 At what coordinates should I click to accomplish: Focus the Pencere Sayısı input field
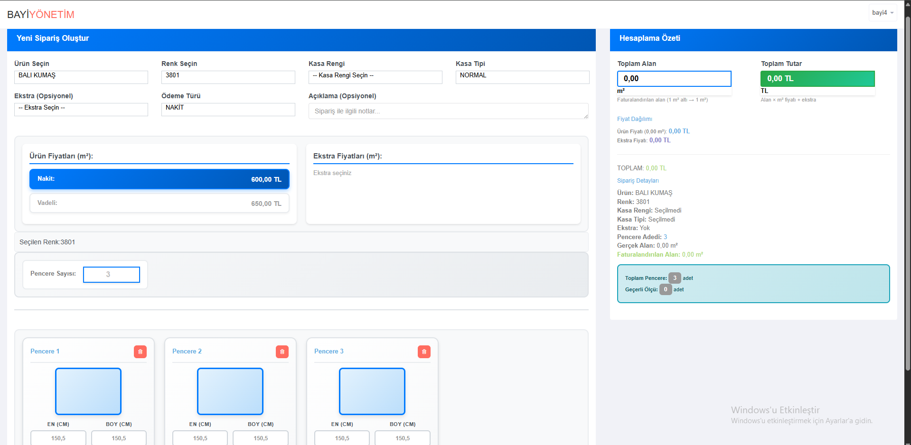click(112, 274)
